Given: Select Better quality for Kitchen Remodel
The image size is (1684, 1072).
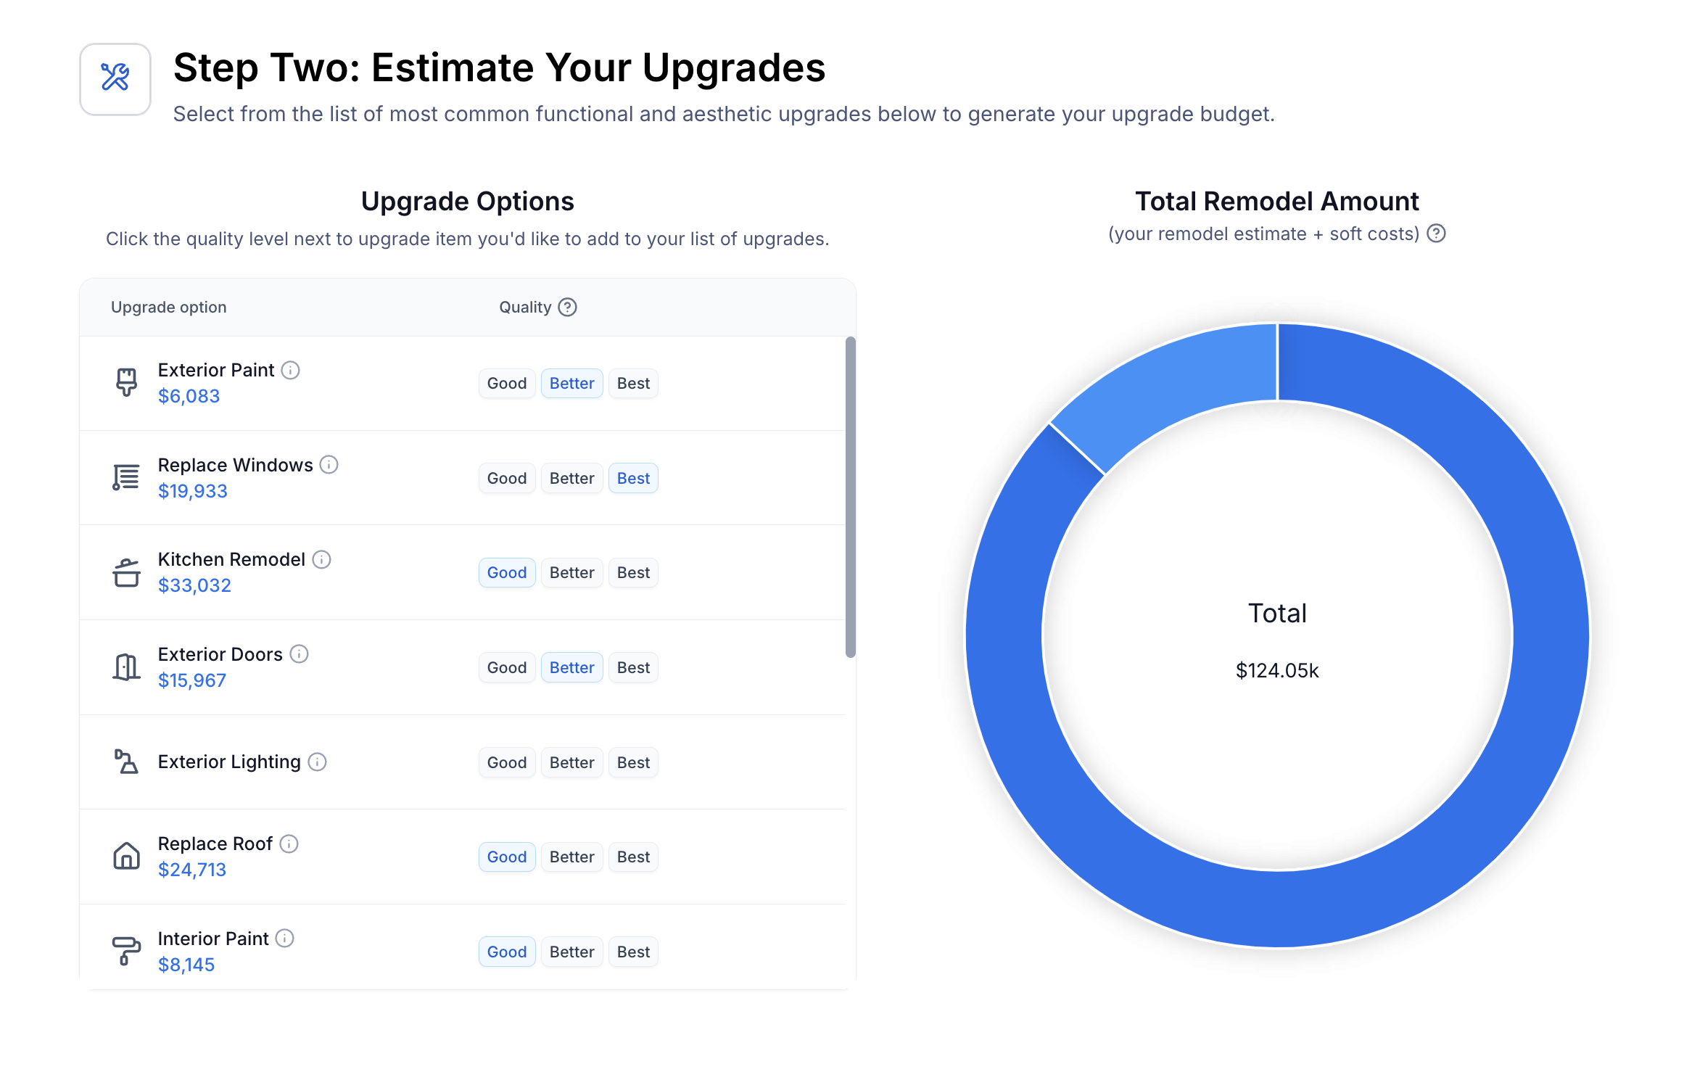Looking at the screenshot, I should (x=571, y=573).
